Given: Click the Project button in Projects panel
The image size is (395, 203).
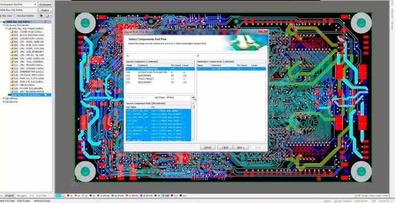Looking at the screenshot, I should tap(45, 10).
